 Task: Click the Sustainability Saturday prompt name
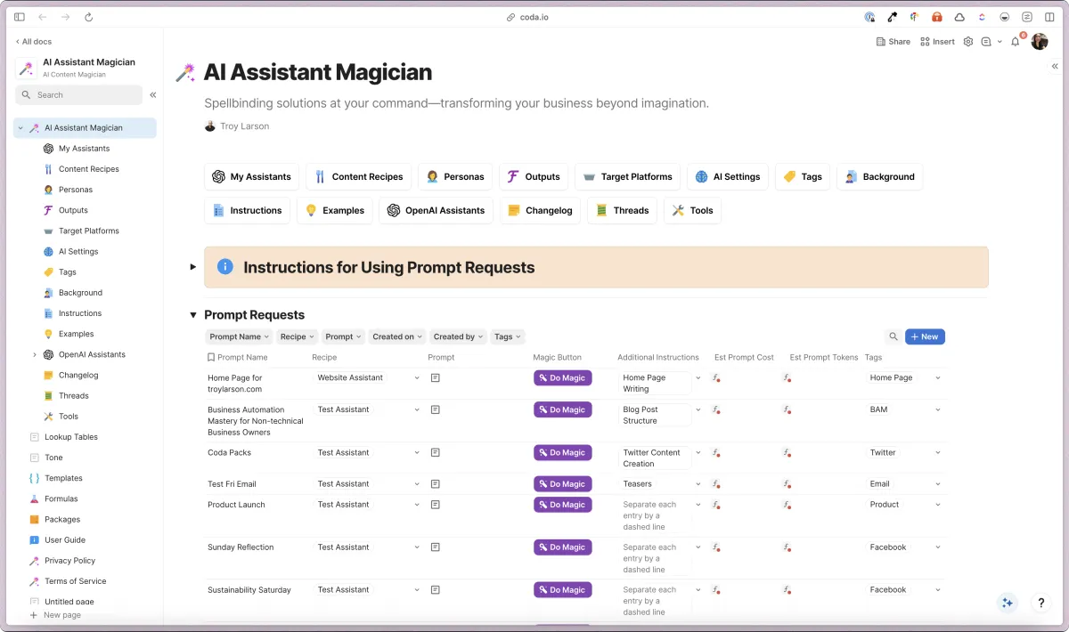coord(249,590)
